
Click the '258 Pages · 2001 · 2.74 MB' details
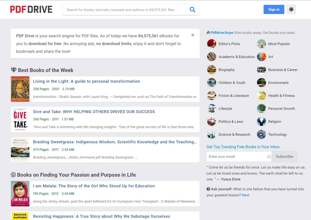tap(54, 89)
